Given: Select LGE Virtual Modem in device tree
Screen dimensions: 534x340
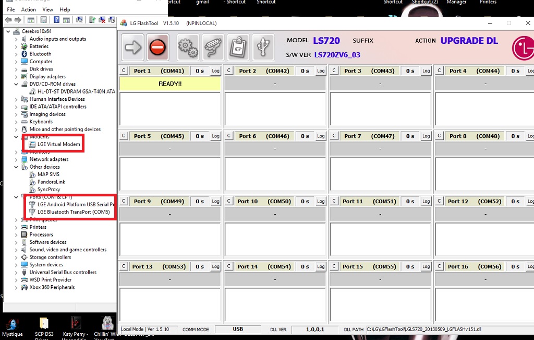Looking at the screenshot, I should pyautogui.click(x=58, y=144).
